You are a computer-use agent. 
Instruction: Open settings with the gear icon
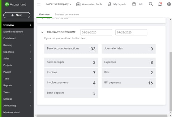[x=169, y=4]
